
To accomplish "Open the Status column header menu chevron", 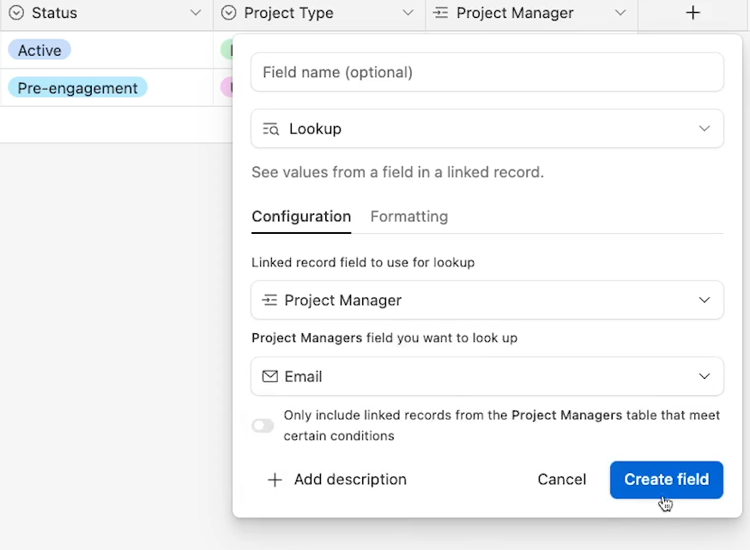I will pos(196,13).
